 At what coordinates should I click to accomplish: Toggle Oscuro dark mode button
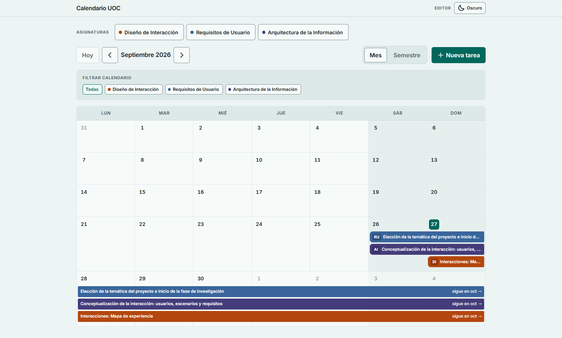(x=470, y=8)
